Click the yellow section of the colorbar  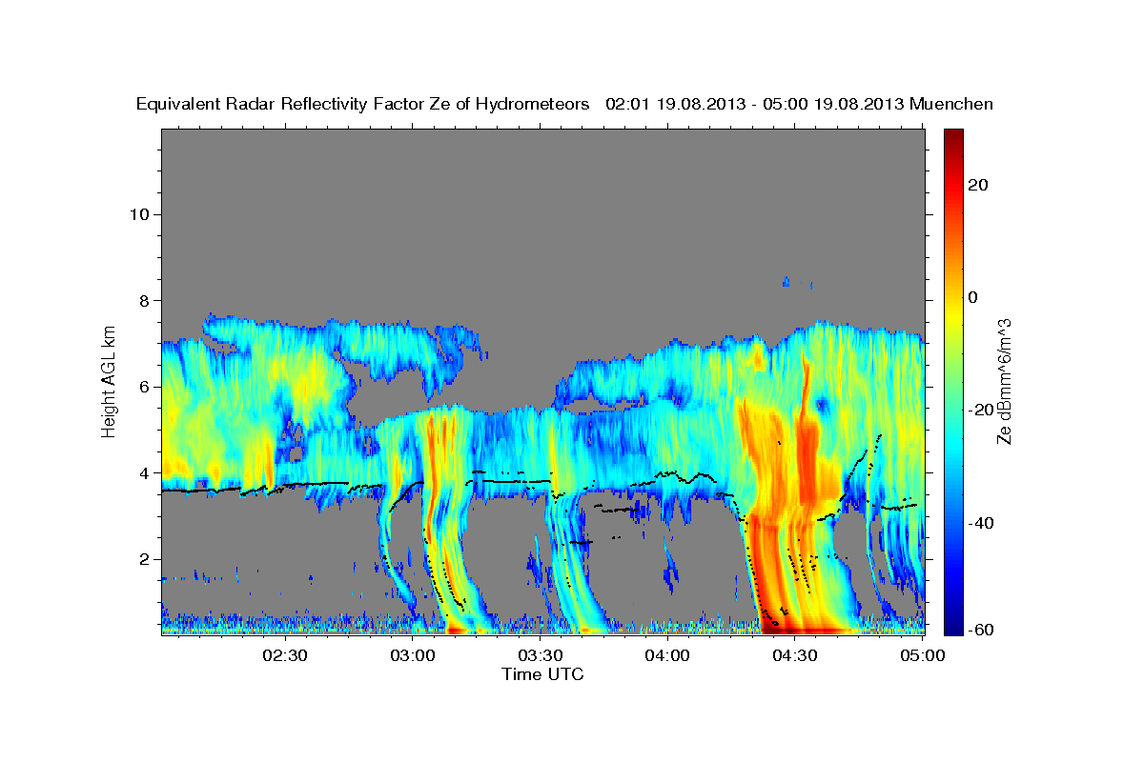[x=953, y=314]
